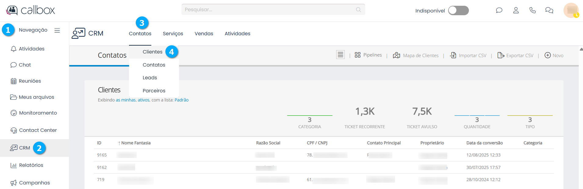
Task: Click the chat bubble icon in header
Action: pos(499,10)
